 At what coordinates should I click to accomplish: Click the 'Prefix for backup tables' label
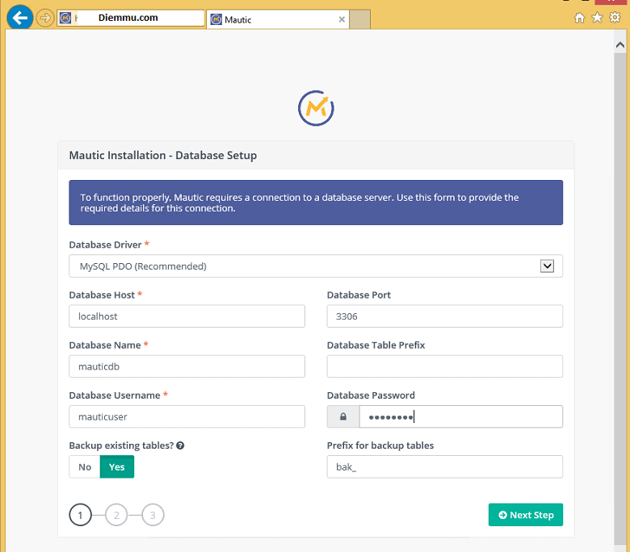pos(380,445)
